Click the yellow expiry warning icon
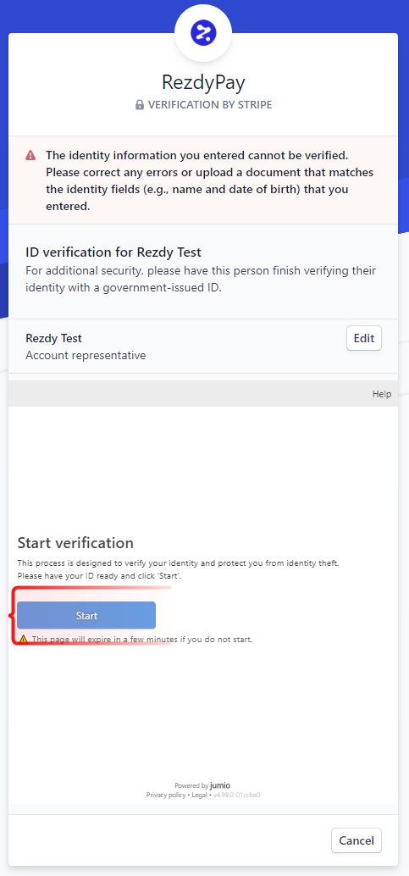This screenshot has width=409, height=876. pos(23,639)
